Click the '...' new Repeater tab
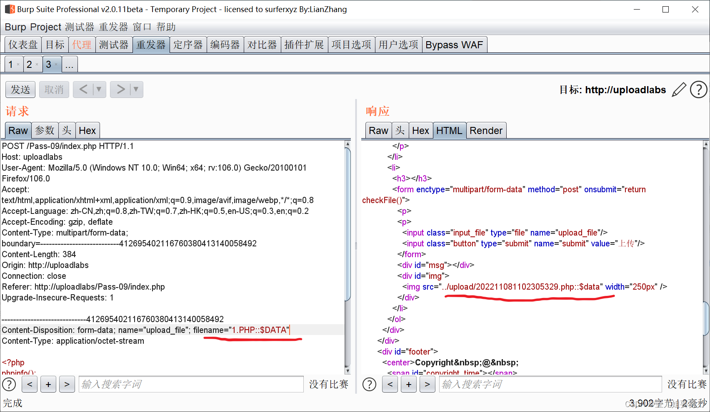 pos(70,65)
